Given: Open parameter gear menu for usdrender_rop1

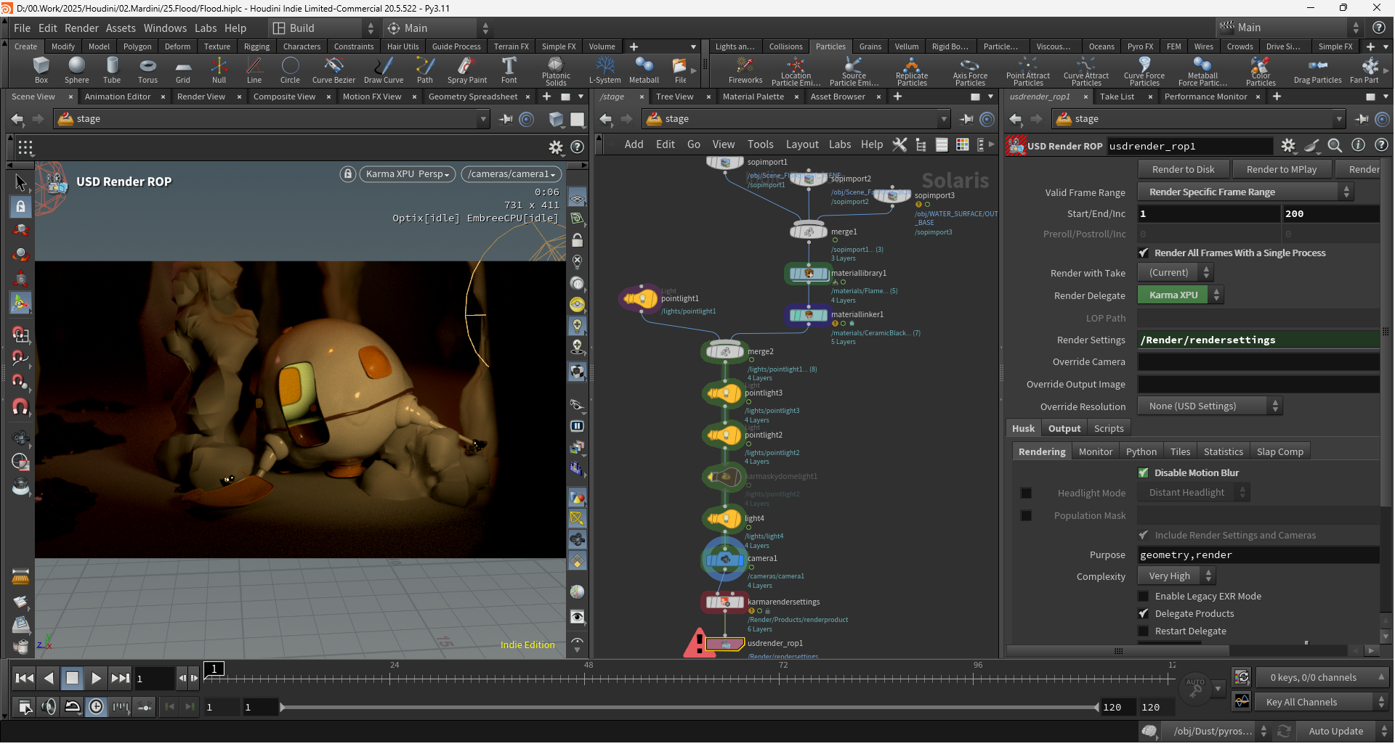Looking at the screenshot, I should (1288, 146).
